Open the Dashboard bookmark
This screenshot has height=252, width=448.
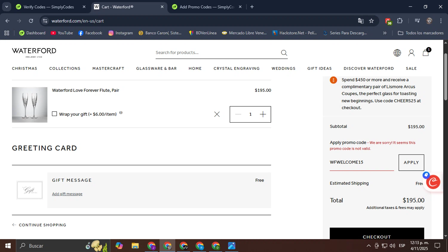pyautogui.click(x=32, y=33)
